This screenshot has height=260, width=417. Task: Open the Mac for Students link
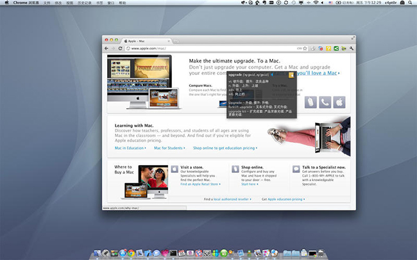(169, 148)
